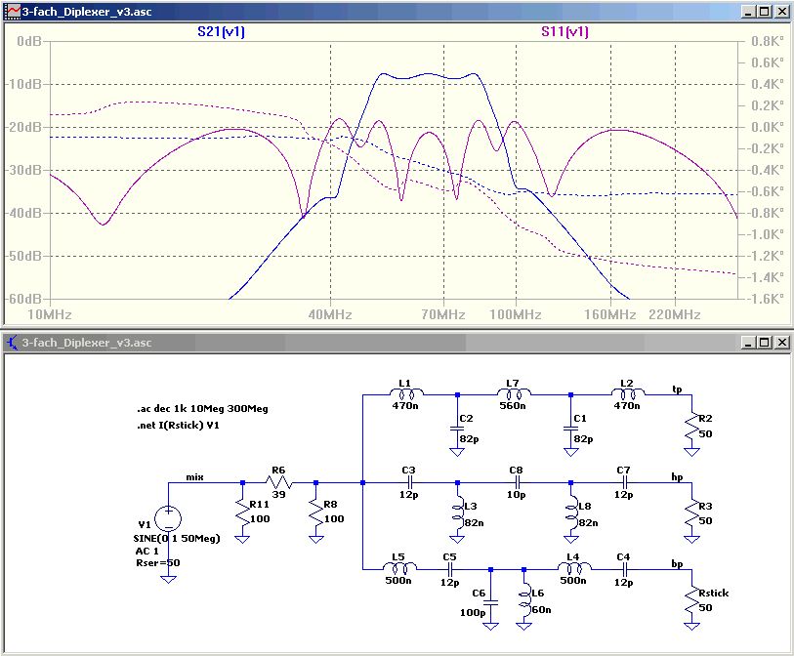Screen dimensions: 794x656
Task: Click the 70MHz frequency axis label
Action: pyautogui.click(x=443, y=314)
